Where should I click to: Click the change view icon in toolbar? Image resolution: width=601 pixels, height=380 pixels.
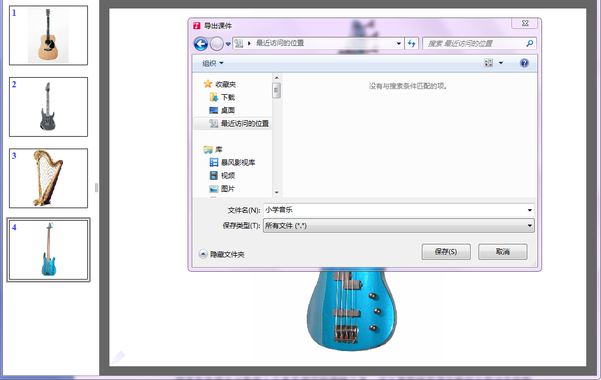[489, 63]
